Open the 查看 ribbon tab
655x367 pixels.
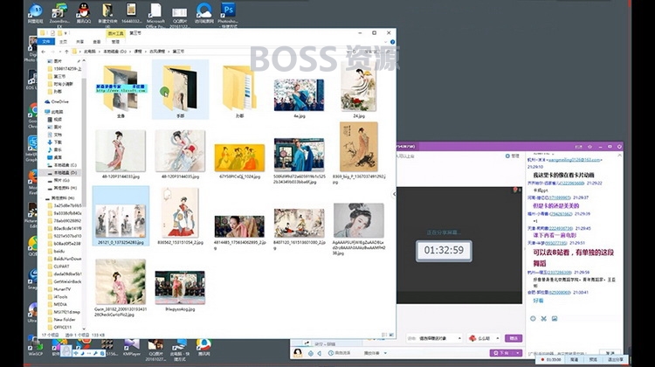click(x=96, y=42)
